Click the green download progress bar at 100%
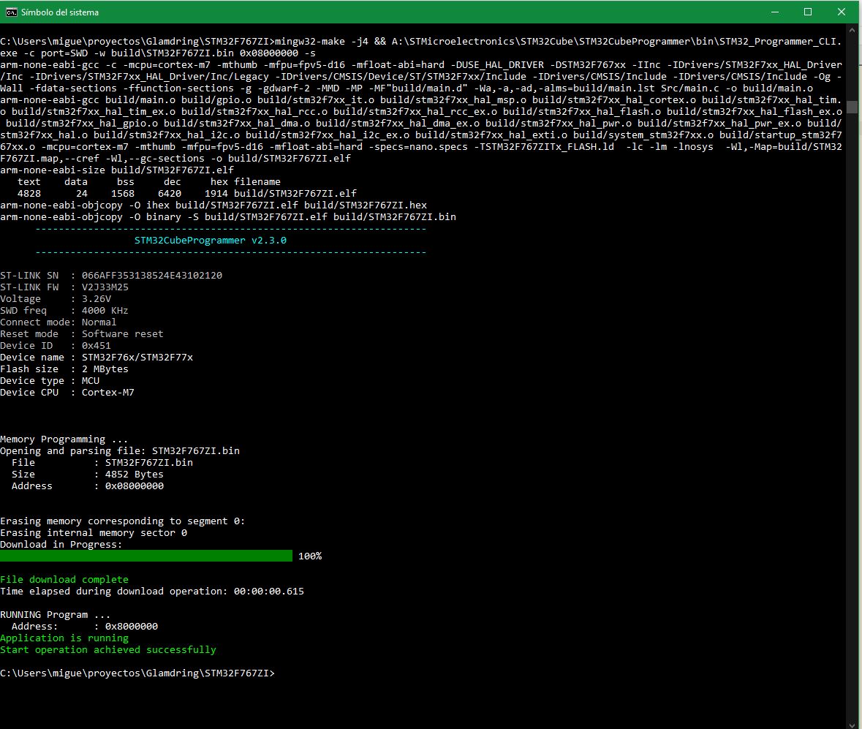The width and height of the screenshot is (862, 729). click(146, 556)
